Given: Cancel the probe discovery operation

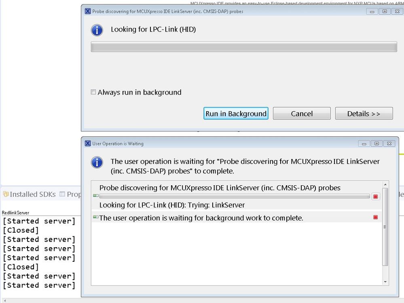Looking at the screenshot, I should click(302, 113).
